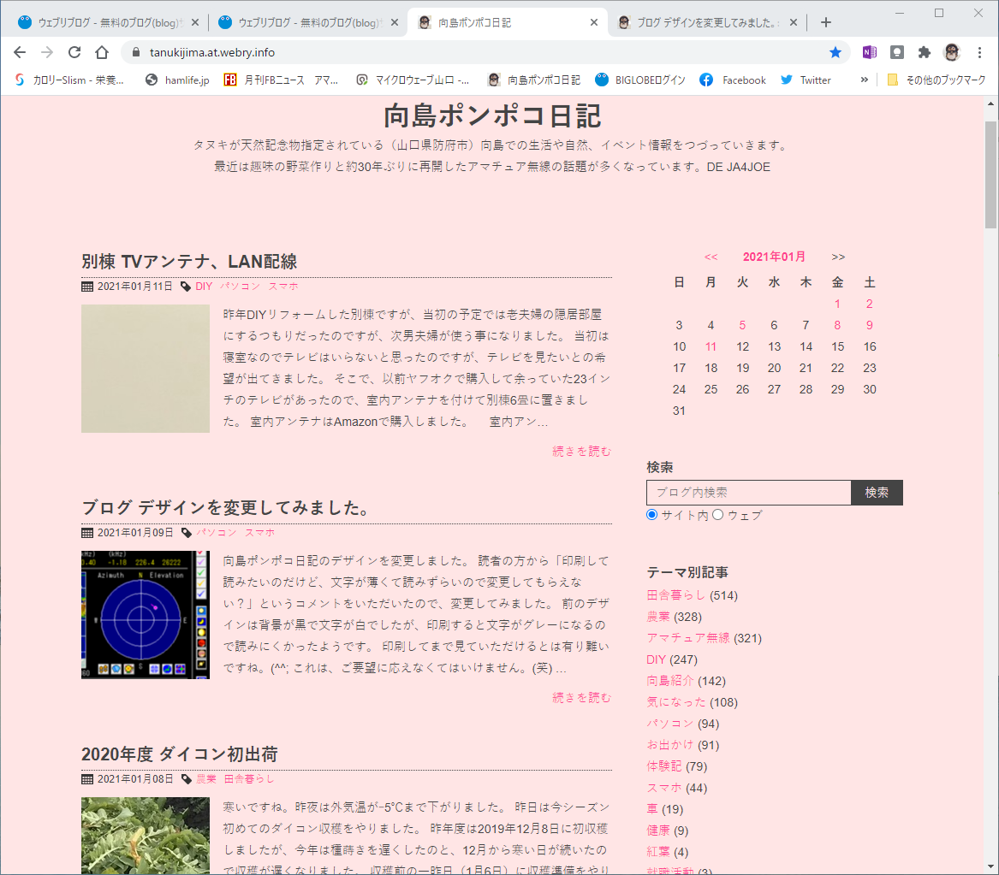Click the square extension icon beside OneNote

pyautogui.click(x=896, y=52)
